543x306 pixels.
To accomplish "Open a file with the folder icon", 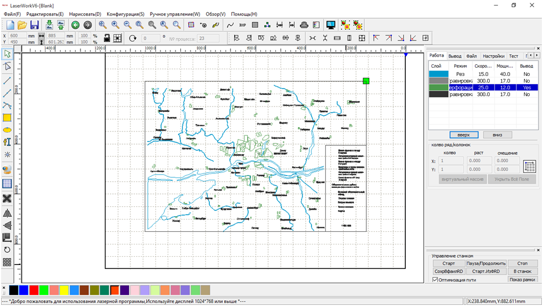I will tap(22, 25).
